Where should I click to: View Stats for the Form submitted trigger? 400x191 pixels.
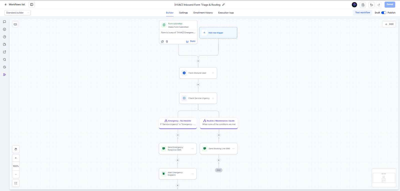pyautogui.click(x=191, y=41)
